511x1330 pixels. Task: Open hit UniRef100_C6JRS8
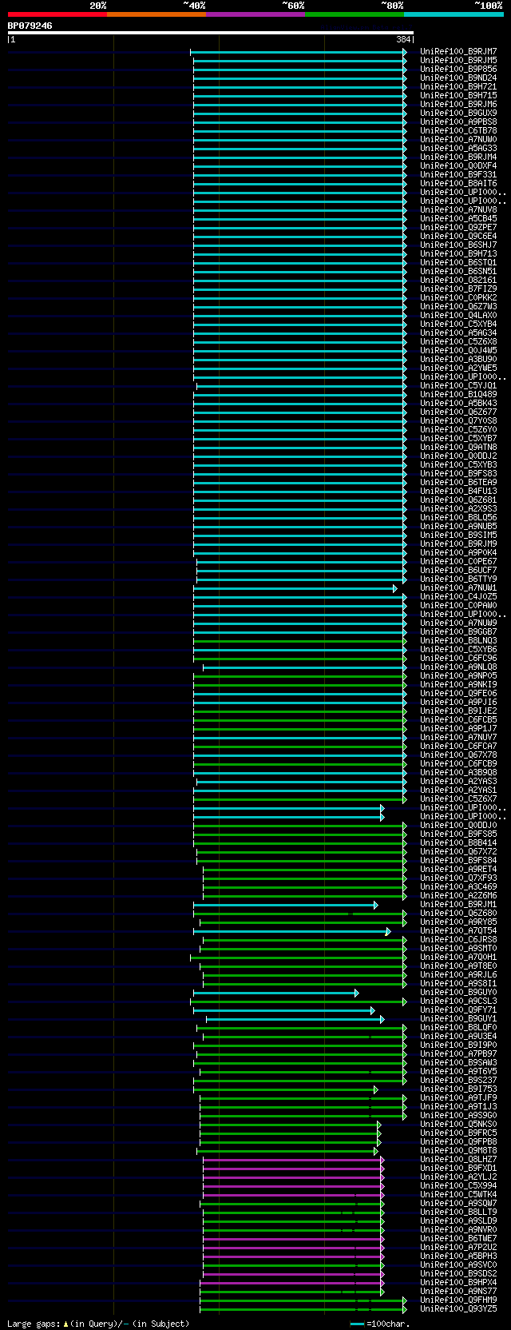pyautogui.click(x=458, y=940)
